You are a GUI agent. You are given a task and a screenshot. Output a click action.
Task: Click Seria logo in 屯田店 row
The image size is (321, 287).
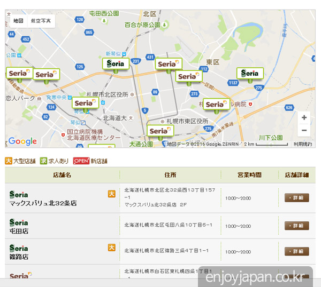tap(19, 222)
